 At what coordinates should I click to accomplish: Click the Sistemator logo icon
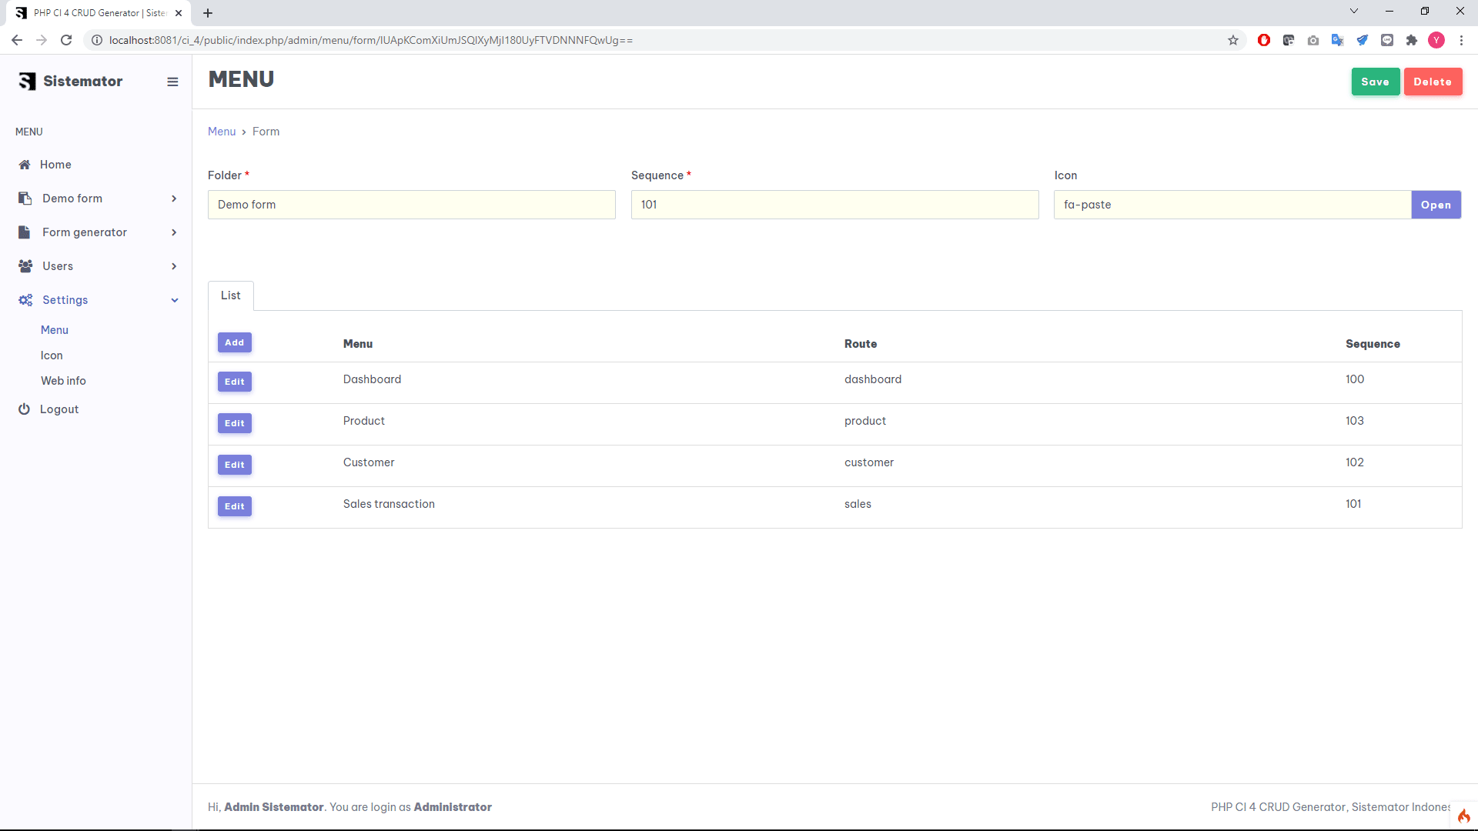coord(27,82)
